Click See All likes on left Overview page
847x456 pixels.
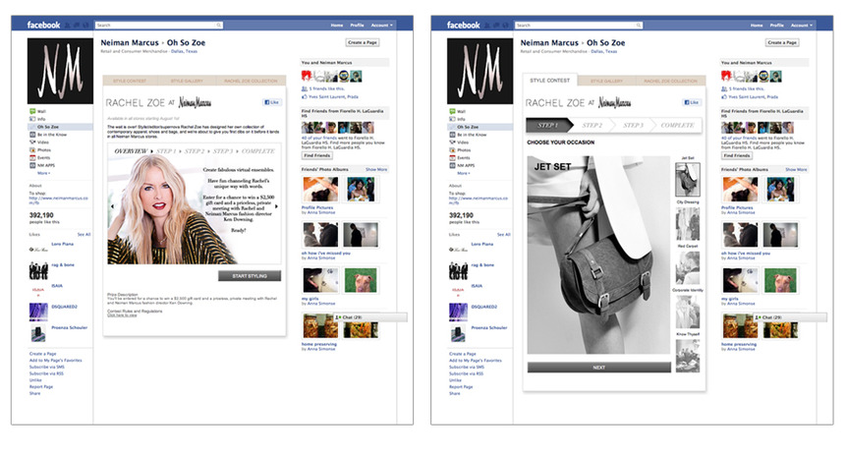pos(84,235)
